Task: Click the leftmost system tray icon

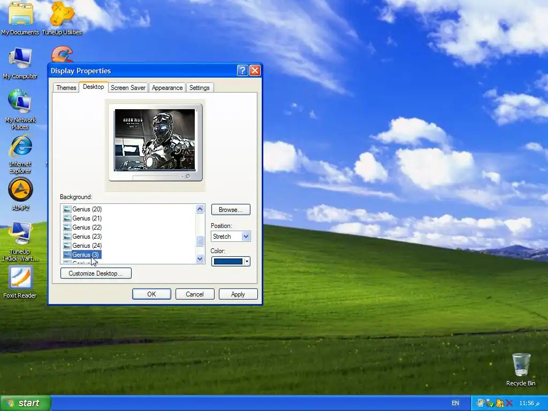Action: [480, 404]
